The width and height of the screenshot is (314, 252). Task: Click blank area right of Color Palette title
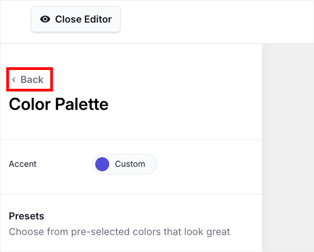[184, 104]
